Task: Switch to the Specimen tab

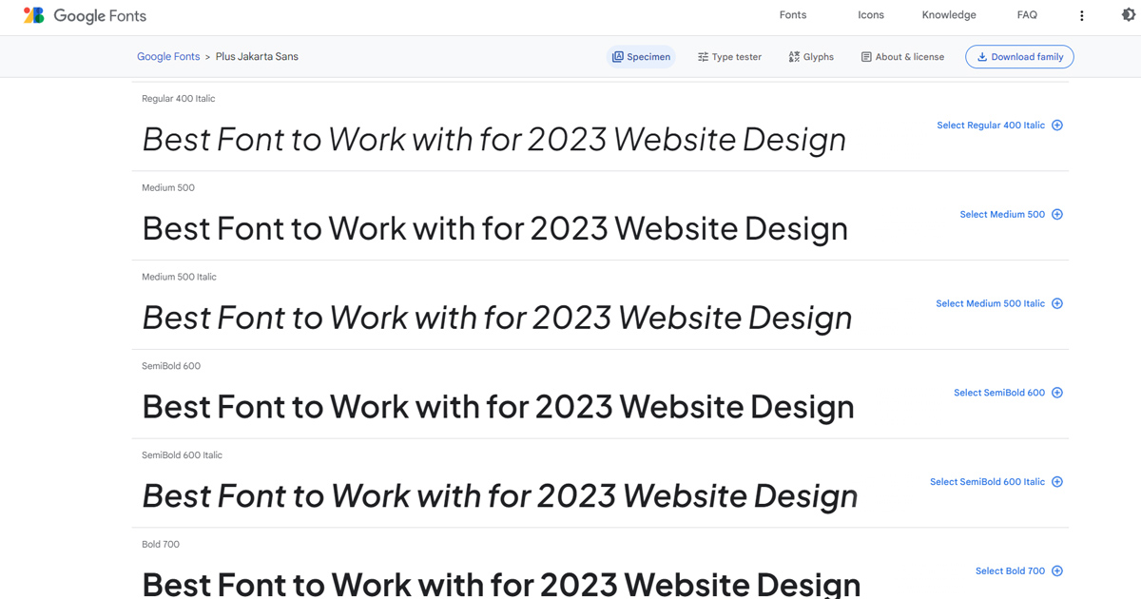Action: 641,57
